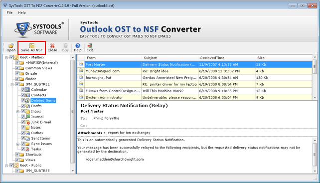Collapse the IPM_SUBTREE node under Root - Mailbox
The image size is (320, 183).
(x=12, y=85)
